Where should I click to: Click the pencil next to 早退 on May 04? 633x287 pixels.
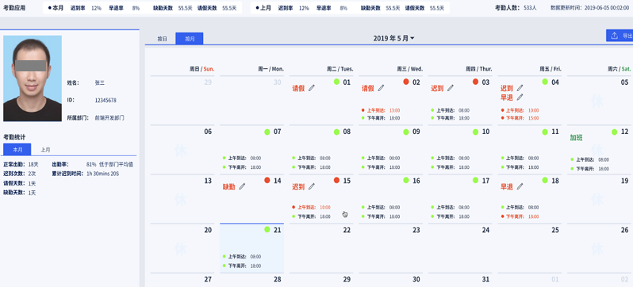click(x=520, y=97)
